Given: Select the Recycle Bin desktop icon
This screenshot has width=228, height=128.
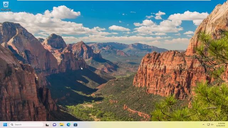Looking at the screenshot, I should [x=6, y=6].
